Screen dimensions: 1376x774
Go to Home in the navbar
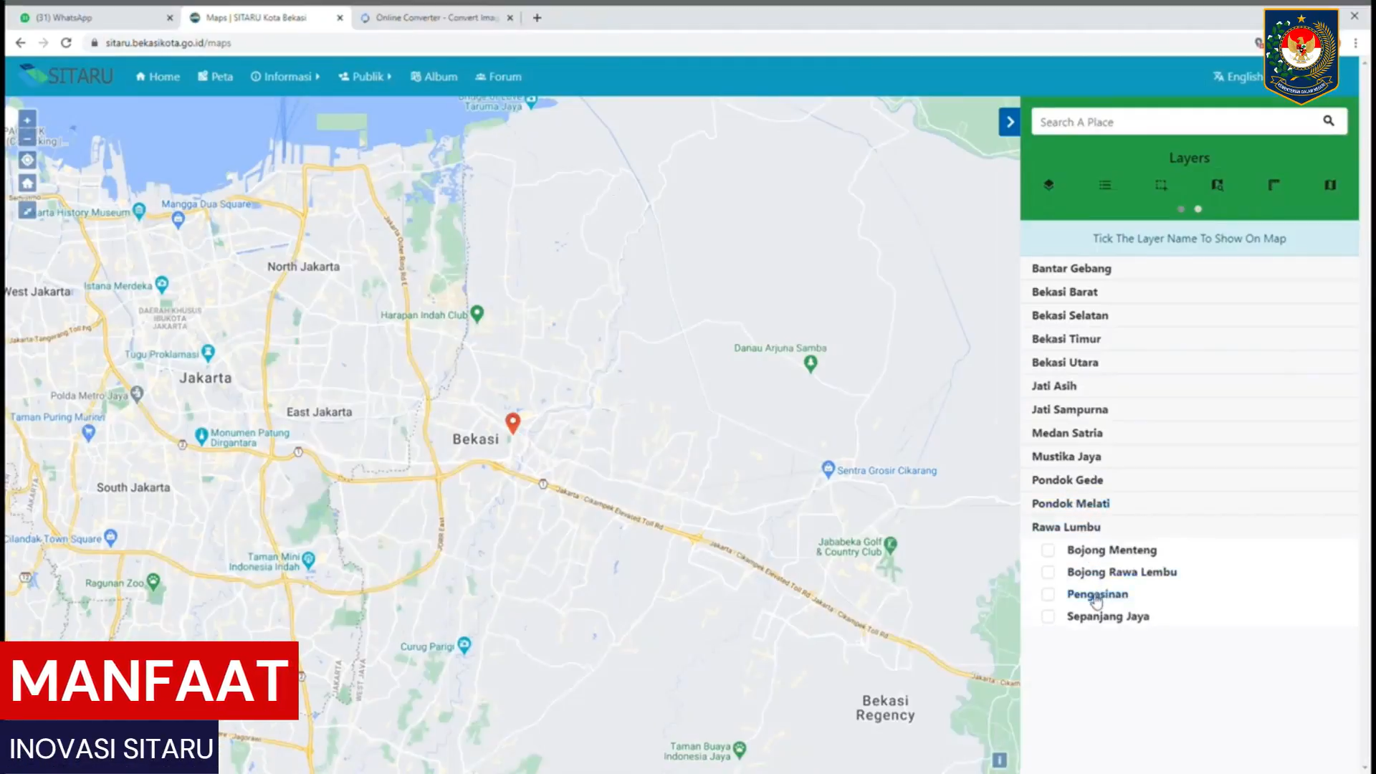point(158,77)
